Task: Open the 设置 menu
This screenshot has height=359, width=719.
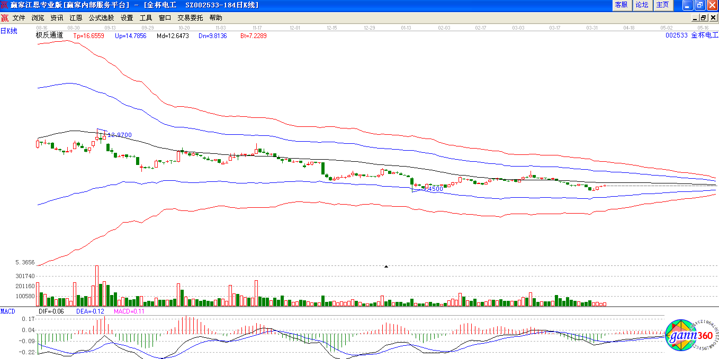Action: pos(127,17)
